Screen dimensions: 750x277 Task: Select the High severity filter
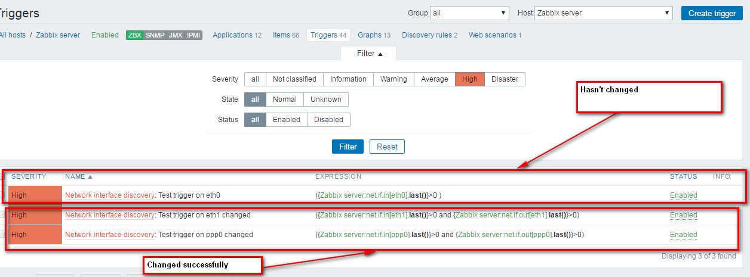tap(470, 79)
